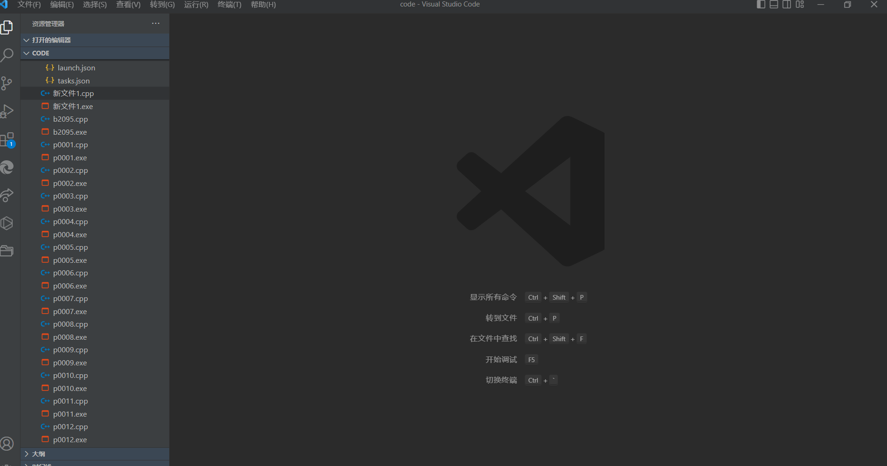
Task: Select p0008.exe in the explorer
Action: 95,337
